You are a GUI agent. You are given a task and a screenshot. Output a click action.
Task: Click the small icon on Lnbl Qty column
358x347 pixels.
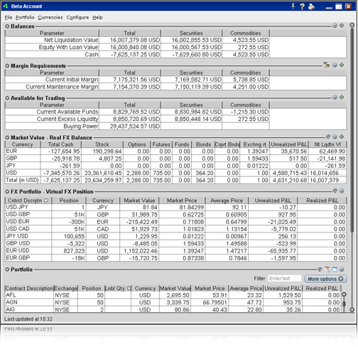coord(129,289)
